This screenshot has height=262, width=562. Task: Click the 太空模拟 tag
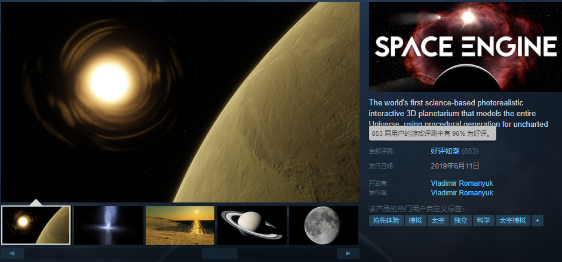point(512,220)
